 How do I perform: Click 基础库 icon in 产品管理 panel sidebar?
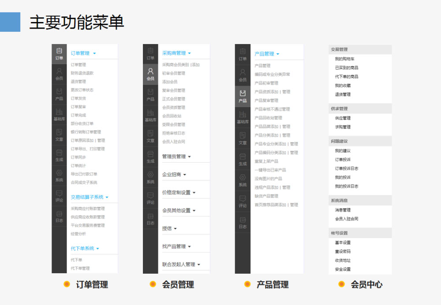click(243, 118)
